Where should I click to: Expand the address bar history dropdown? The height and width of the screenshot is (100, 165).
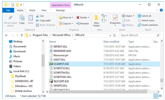pyautogui.click(x=110, y=36)
